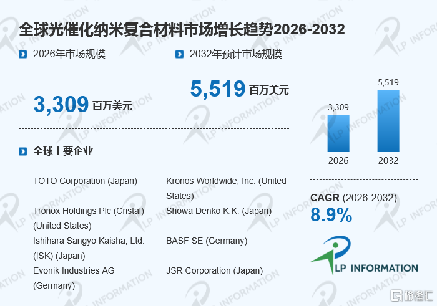Click TOTO Corporation (Japan)

click(x=85, y=181)
